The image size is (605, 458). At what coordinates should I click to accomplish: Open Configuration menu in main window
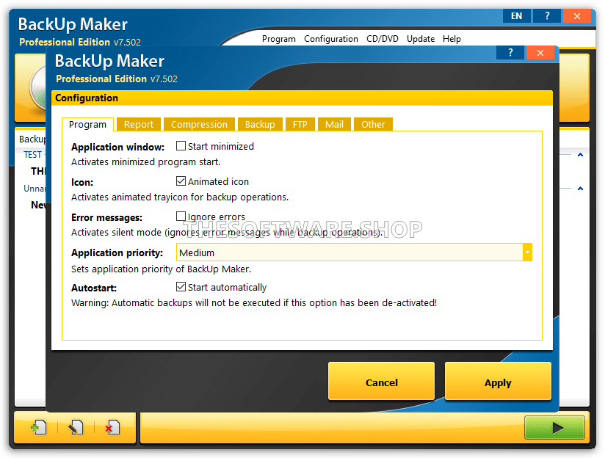point(331,39)
